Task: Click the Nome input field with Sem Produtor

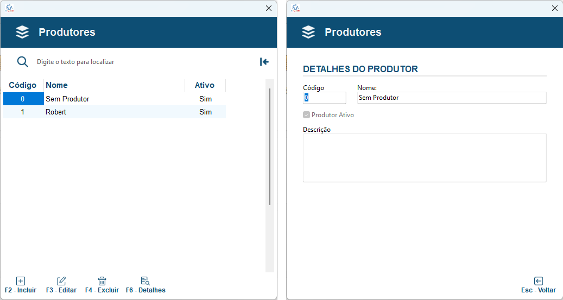Action: point(452,98)
